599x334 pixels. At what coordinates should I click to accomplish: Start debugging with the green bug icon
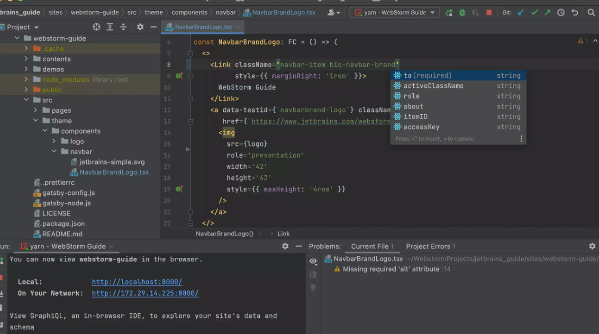coord(462,13)
